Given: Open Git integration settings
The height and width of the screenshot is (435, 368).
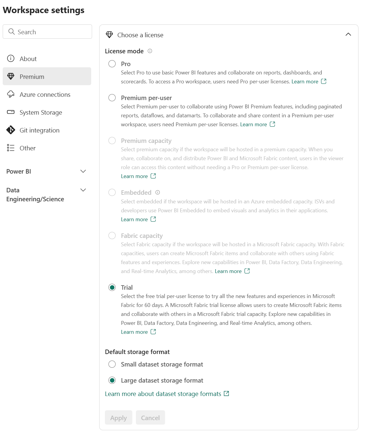Looking at the screenshot, I should (x=47, y=130).
